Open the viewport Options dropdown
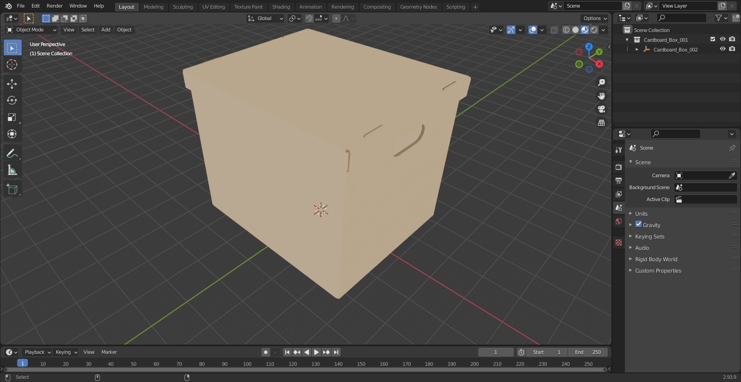 tap(595, 18)
